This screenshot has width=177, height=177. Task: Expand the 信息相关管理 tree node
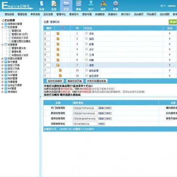[x=2, y=24]
